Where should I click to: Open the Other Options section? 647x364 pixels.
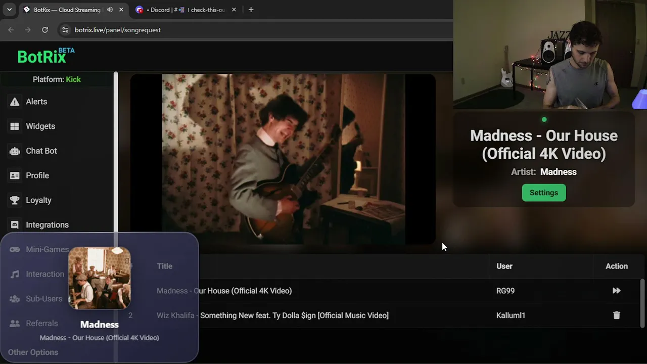[33, 352]
